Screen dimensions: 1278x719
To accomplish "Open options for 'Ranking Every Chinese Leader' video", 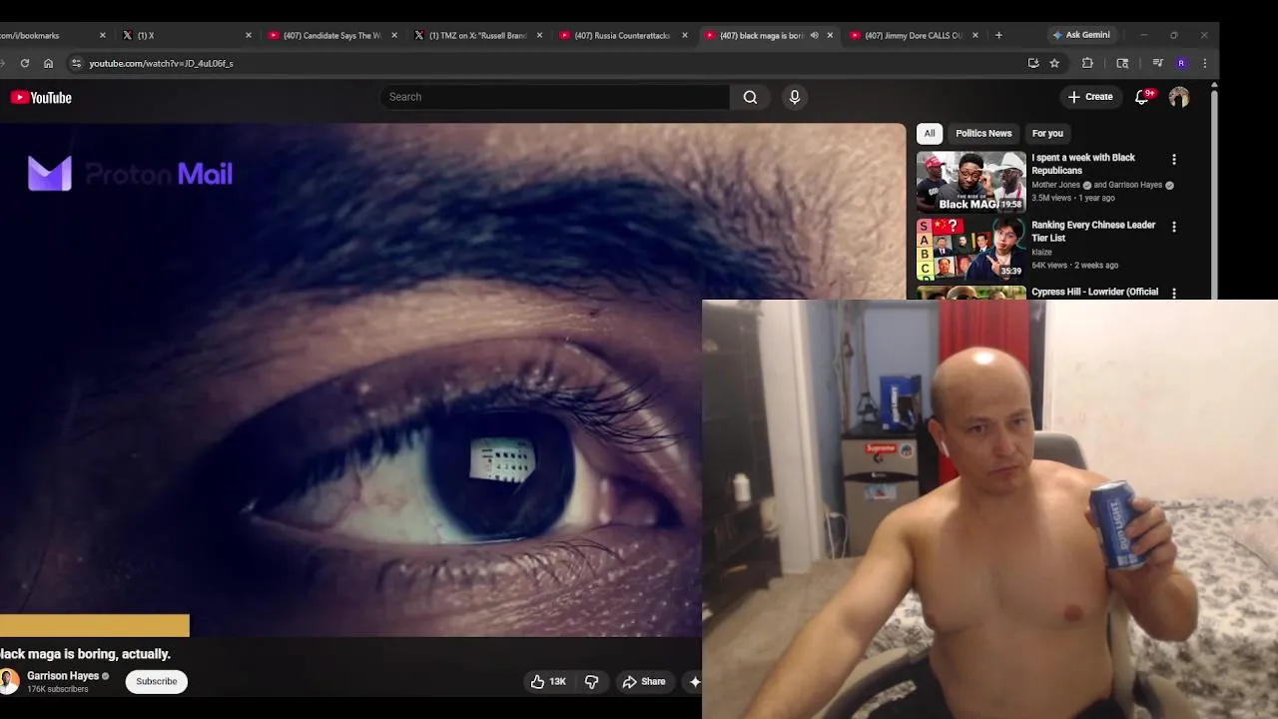I will (x=1174, y=227).
